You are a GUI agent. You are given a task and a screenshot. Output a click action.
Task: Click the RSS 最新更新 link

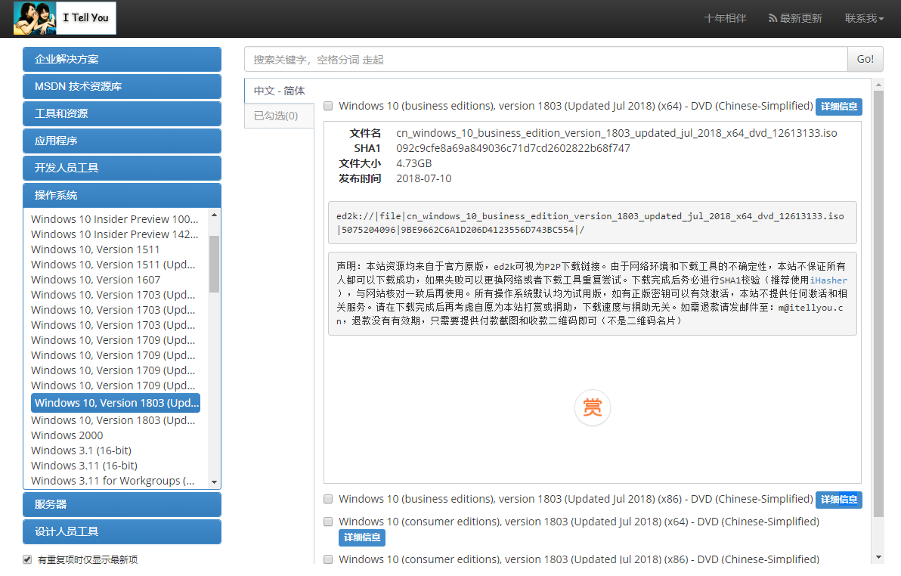click(x=795, y=18)
